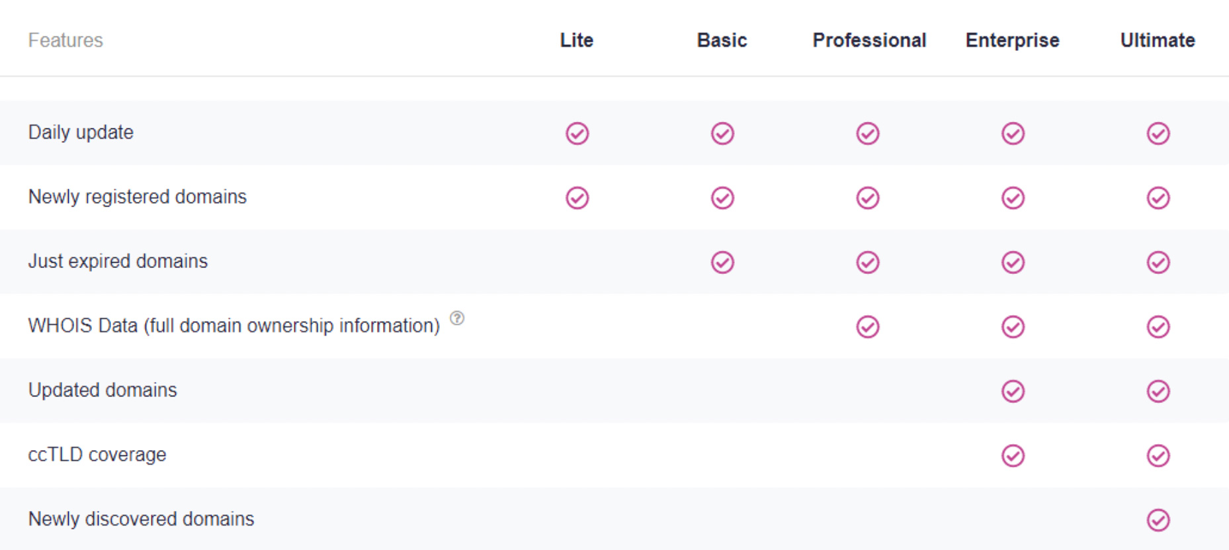Click Enterprise checkmark for Just expired domains
The height and width of the screenshot is (550, 1229).
pos(1013,263)
